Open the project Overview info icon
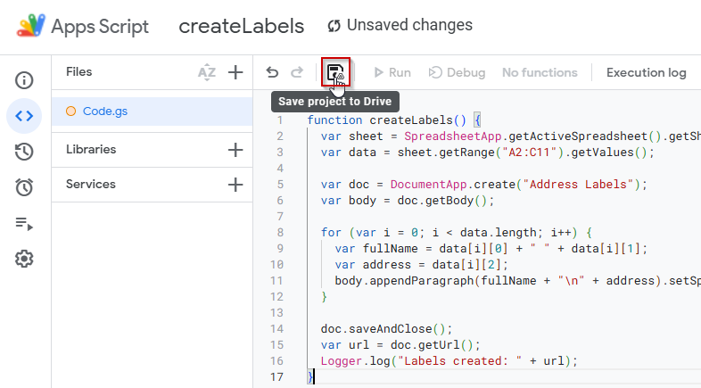Viewport: 701px width, 388px height. 24,80
